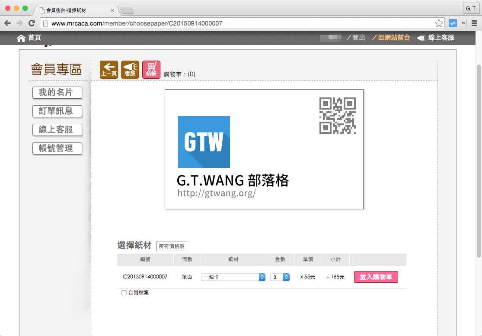The image size is (482, 336).
Task: Click the URL address bar
Action: tap(238, 23)
